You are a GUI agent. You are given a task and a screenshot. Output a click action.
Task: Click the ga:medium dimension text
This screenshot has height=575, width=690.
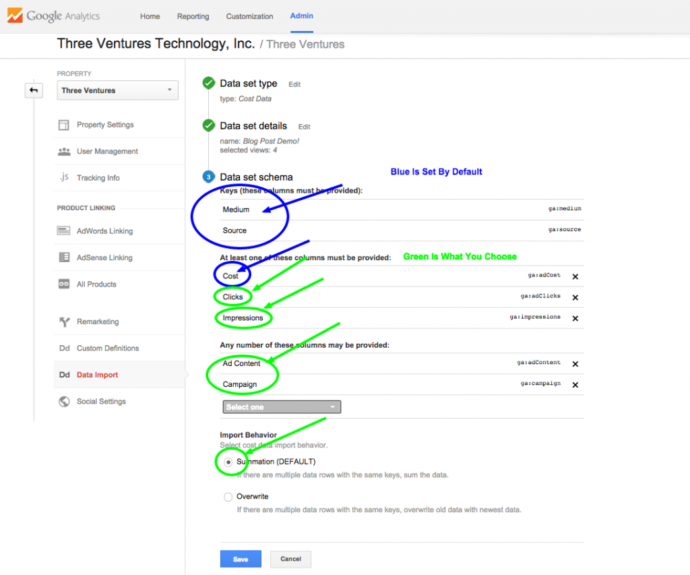[565, 209]
